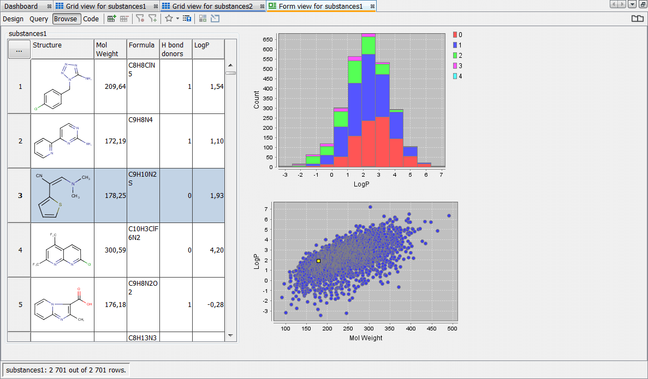Viewport: 648px width, 379px height.
Task: Switch to Grid view for substances2 tab
Action: pos(212,6)
